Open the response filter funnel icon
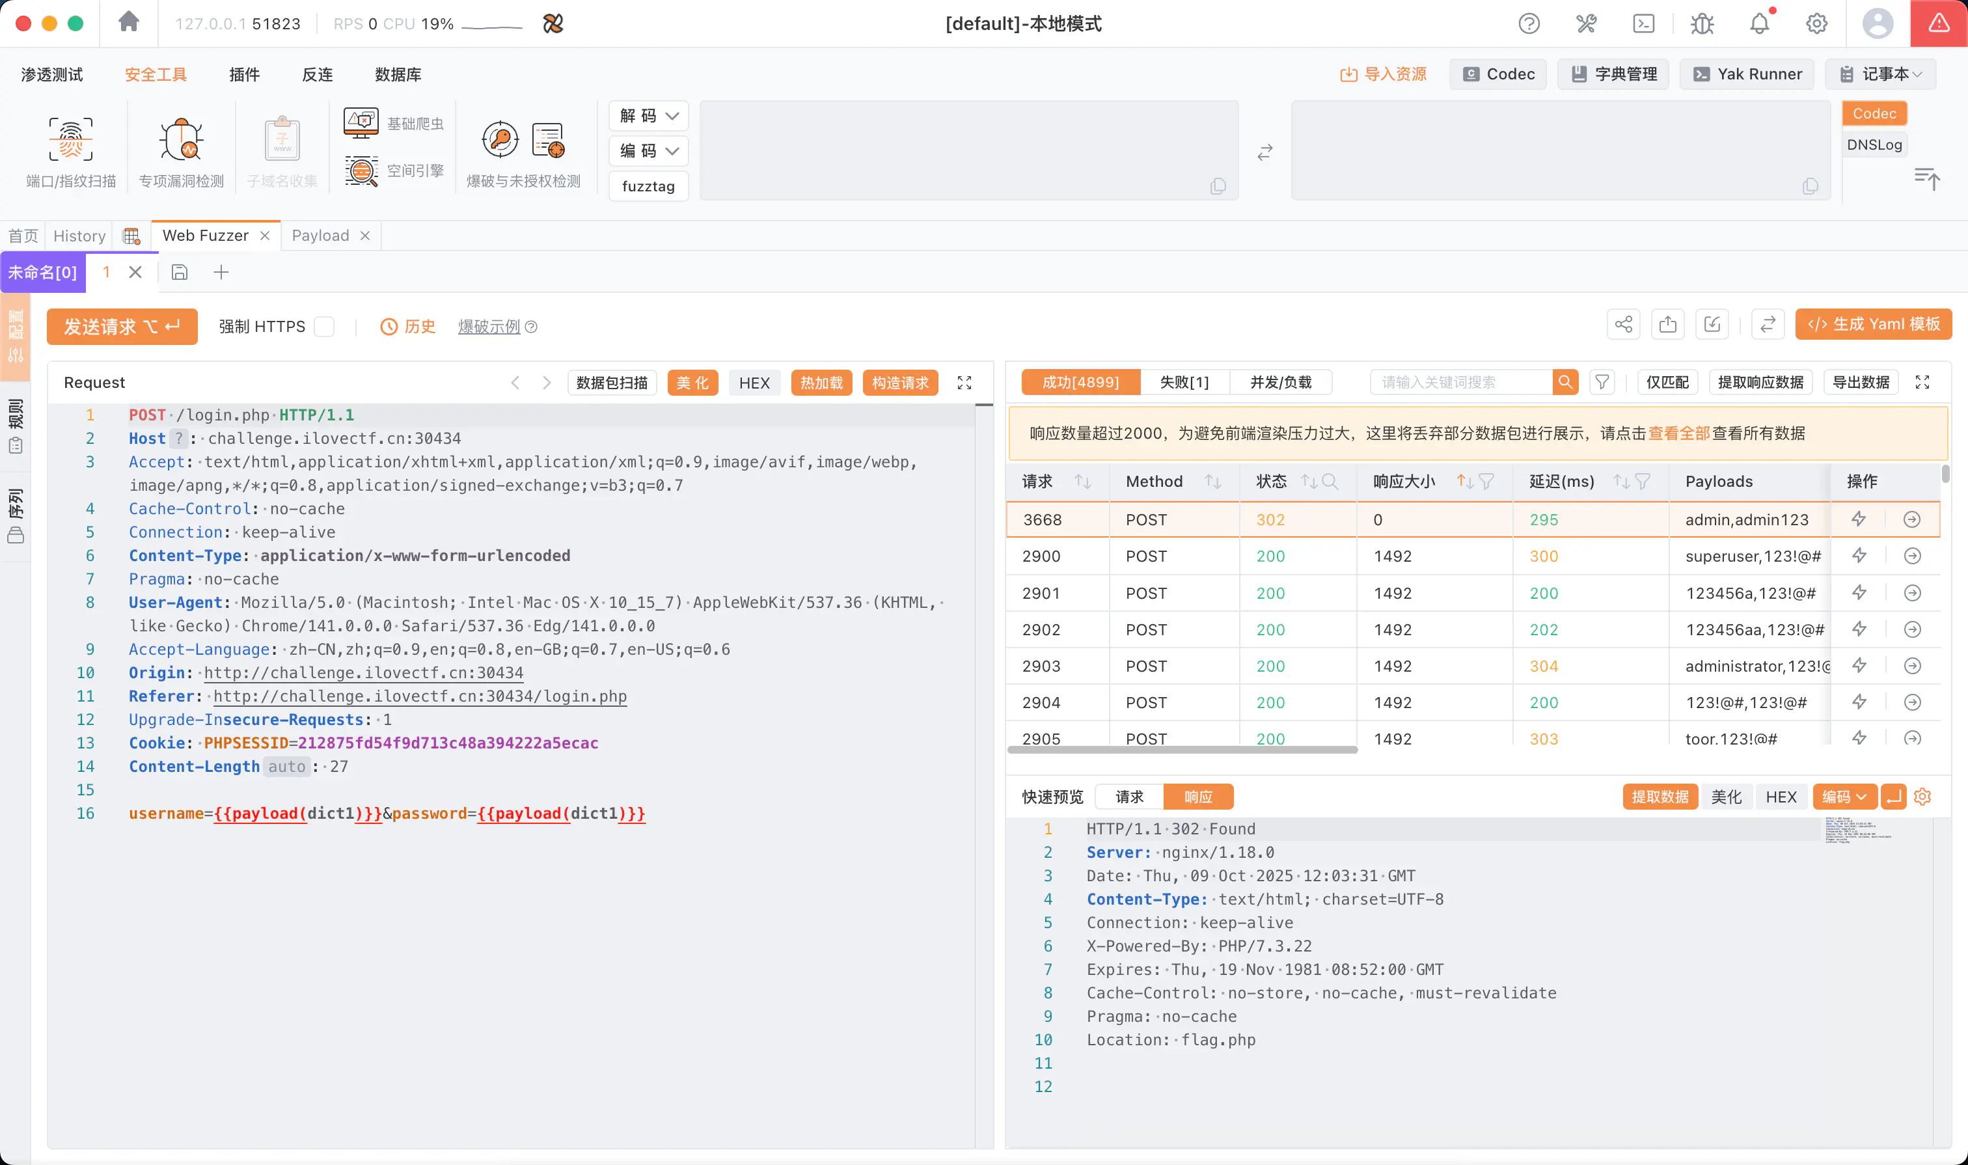 pyautogui.click(x=1602, y=382)
